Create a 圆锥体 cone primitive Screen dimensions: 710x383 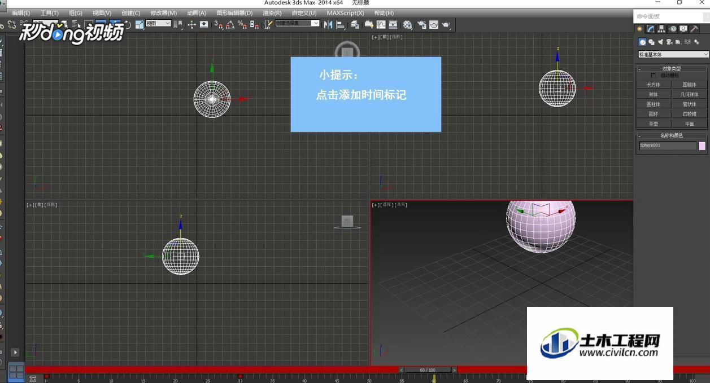(689, 85)
